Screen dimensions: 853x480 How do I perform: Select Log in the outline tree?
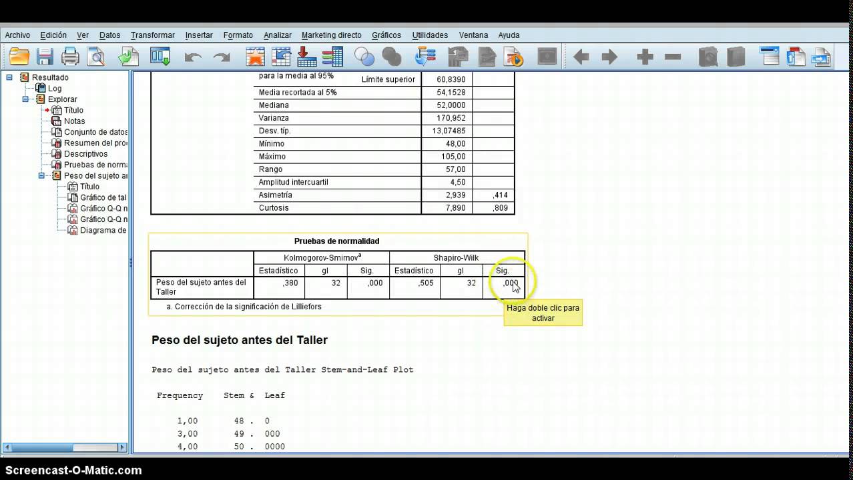tap(55, 89)
